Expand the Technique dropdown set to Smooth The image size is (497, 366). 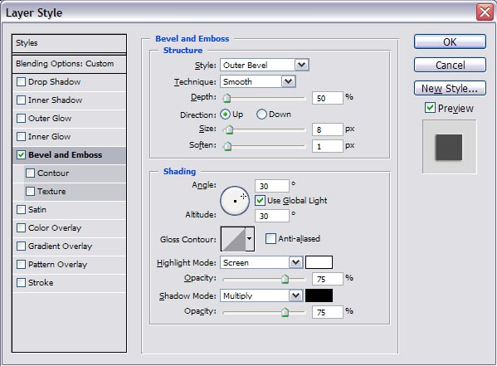pyautogui.click(x=258, y=81)
